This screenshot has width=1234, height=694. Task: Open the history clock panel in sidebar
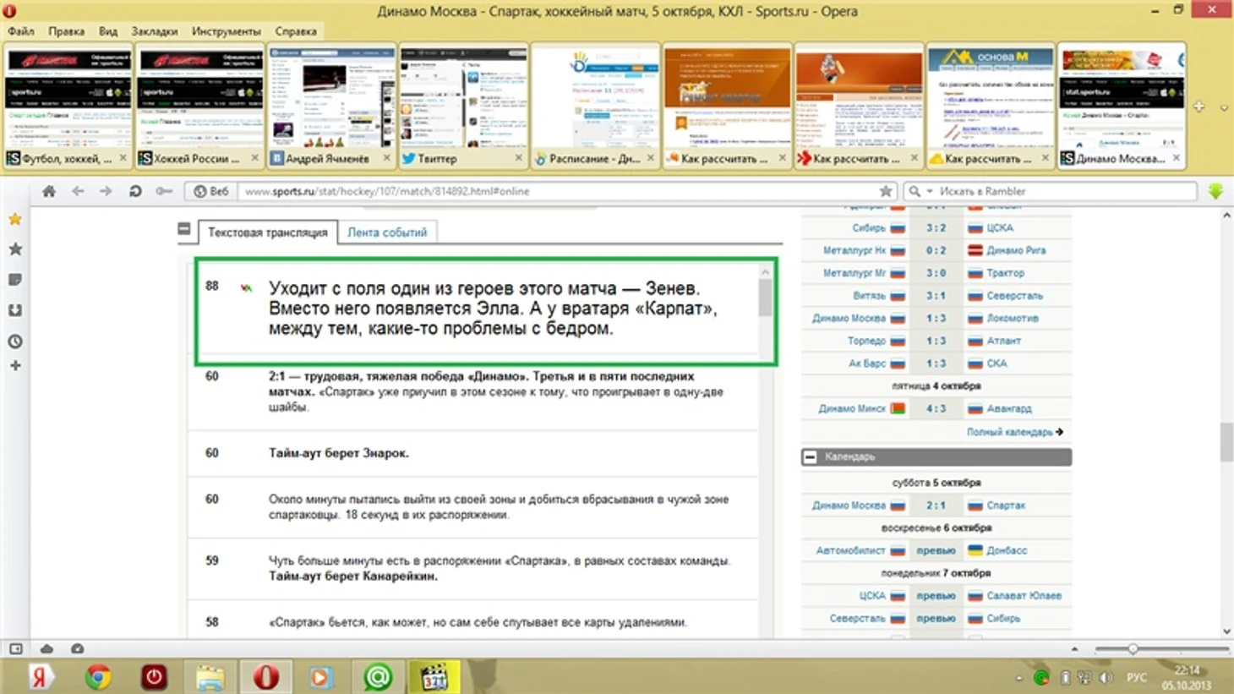[15, 342]
